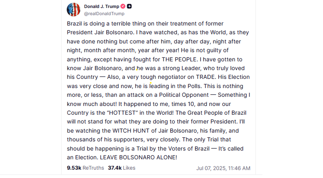Viewport: 323px width, 178px height.
Task: Click the dark square badge beside the name
Action: (x=130, y=6)
